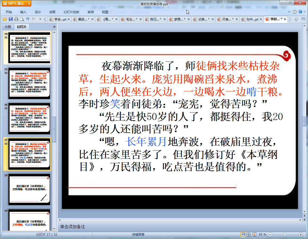Switch to slide sorter view icon
308x239 pixels.
point(249,235)
